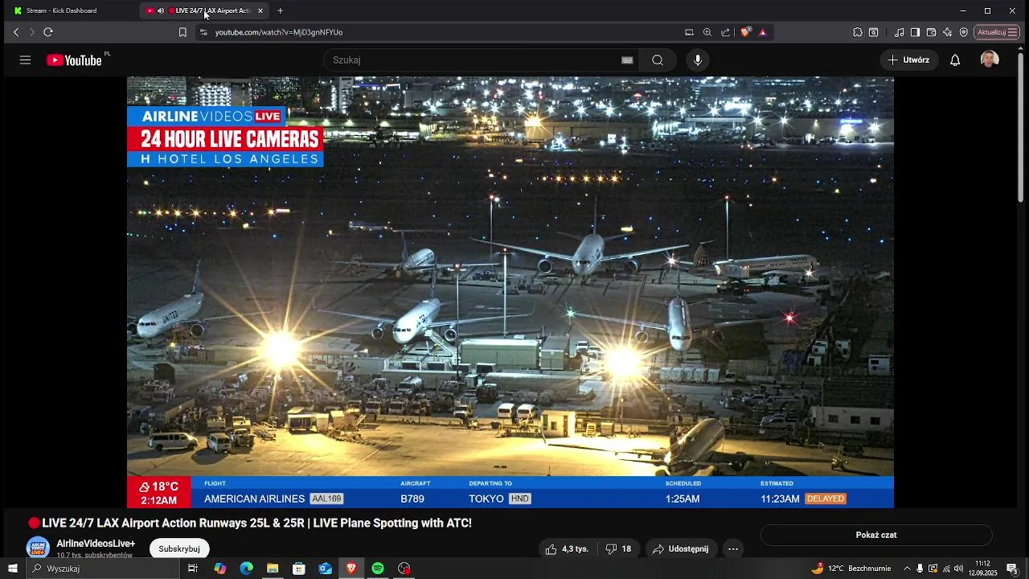
Task: Open Brave Shields lion icon
Action: 746,32
